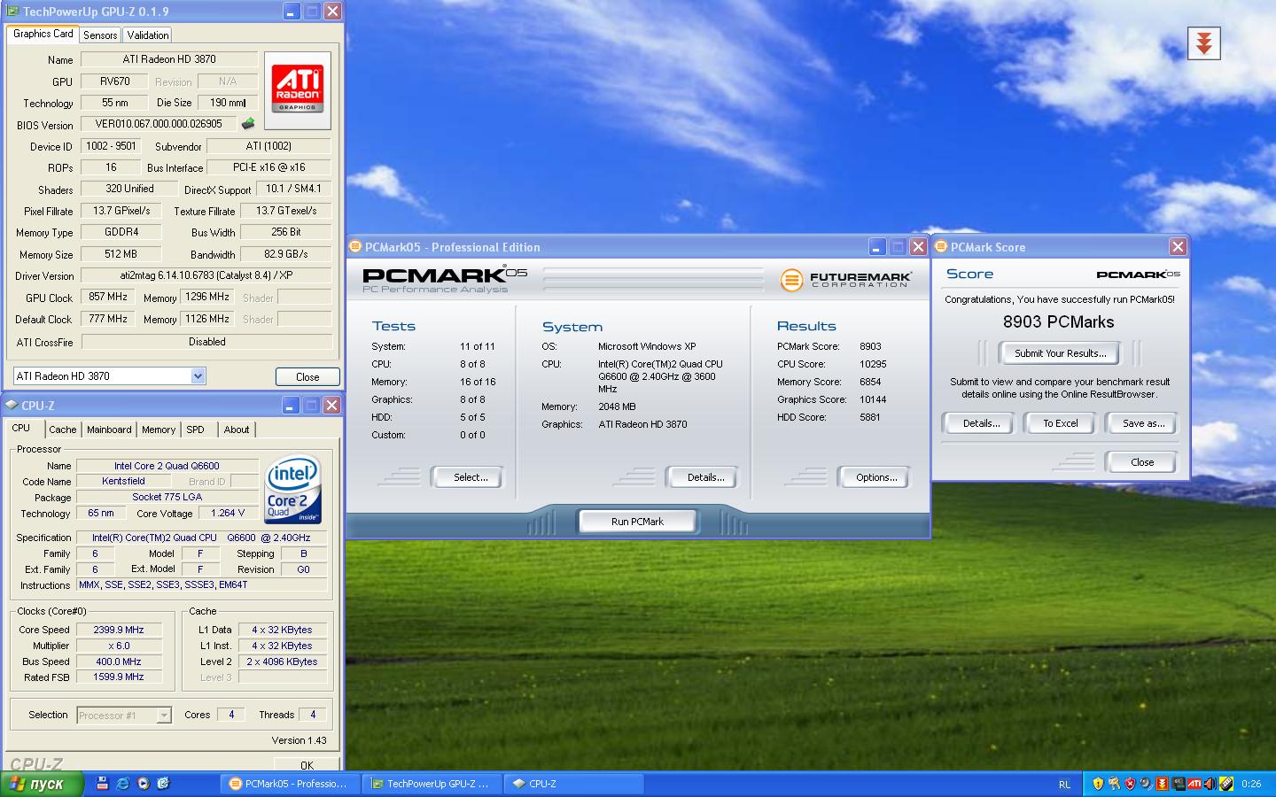This screenshot has height=797, width=1276.
Task: Click the Save as... button
Action: coord(1143,423)
